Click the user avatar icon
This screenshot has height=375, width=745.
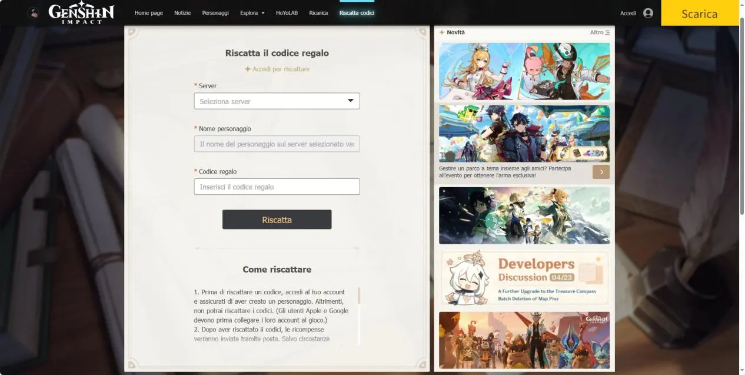click(648, 13)
